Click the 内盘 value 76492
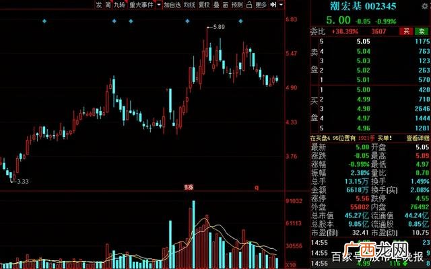The image size is (431, 269). tap(420, 206)
